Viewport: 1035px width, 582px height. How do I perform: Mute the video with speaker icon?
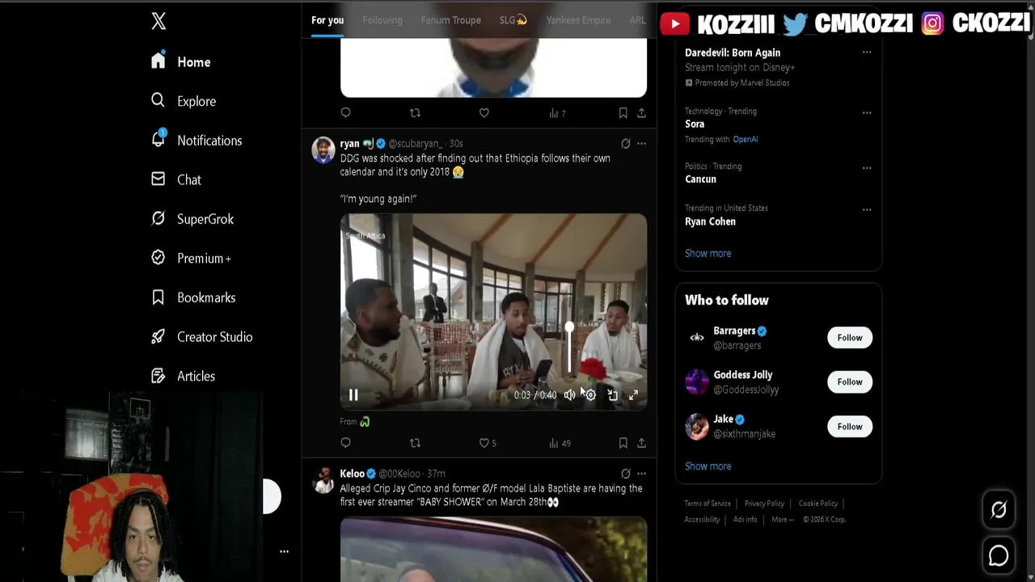pyautogui.click(x=569, y=395)
